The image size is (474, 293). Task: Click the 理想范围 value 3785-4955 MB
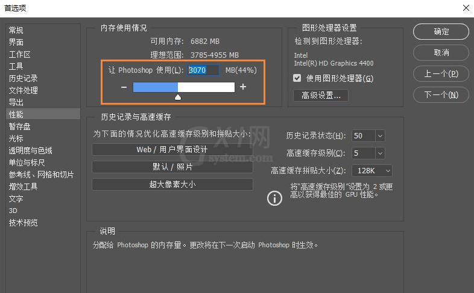tap(215, 55)
